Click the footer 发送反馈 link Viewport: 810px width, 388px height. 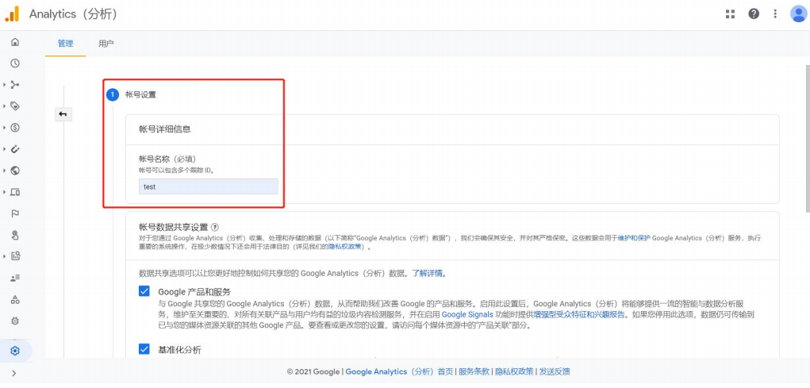point(555,371)
